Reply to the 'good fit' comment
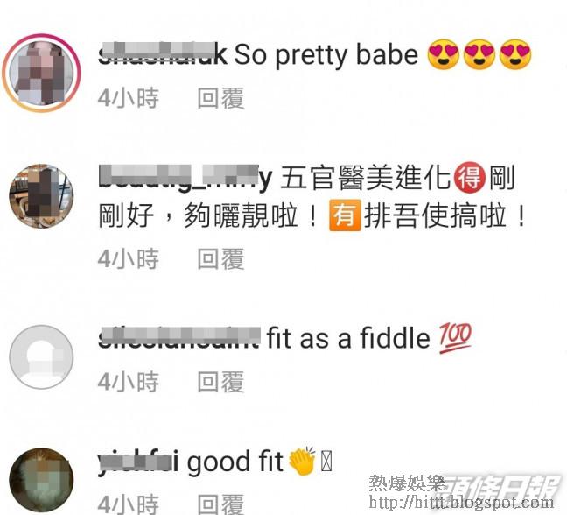The width and height of the screenshot is (567, 515). click(221, 504)
